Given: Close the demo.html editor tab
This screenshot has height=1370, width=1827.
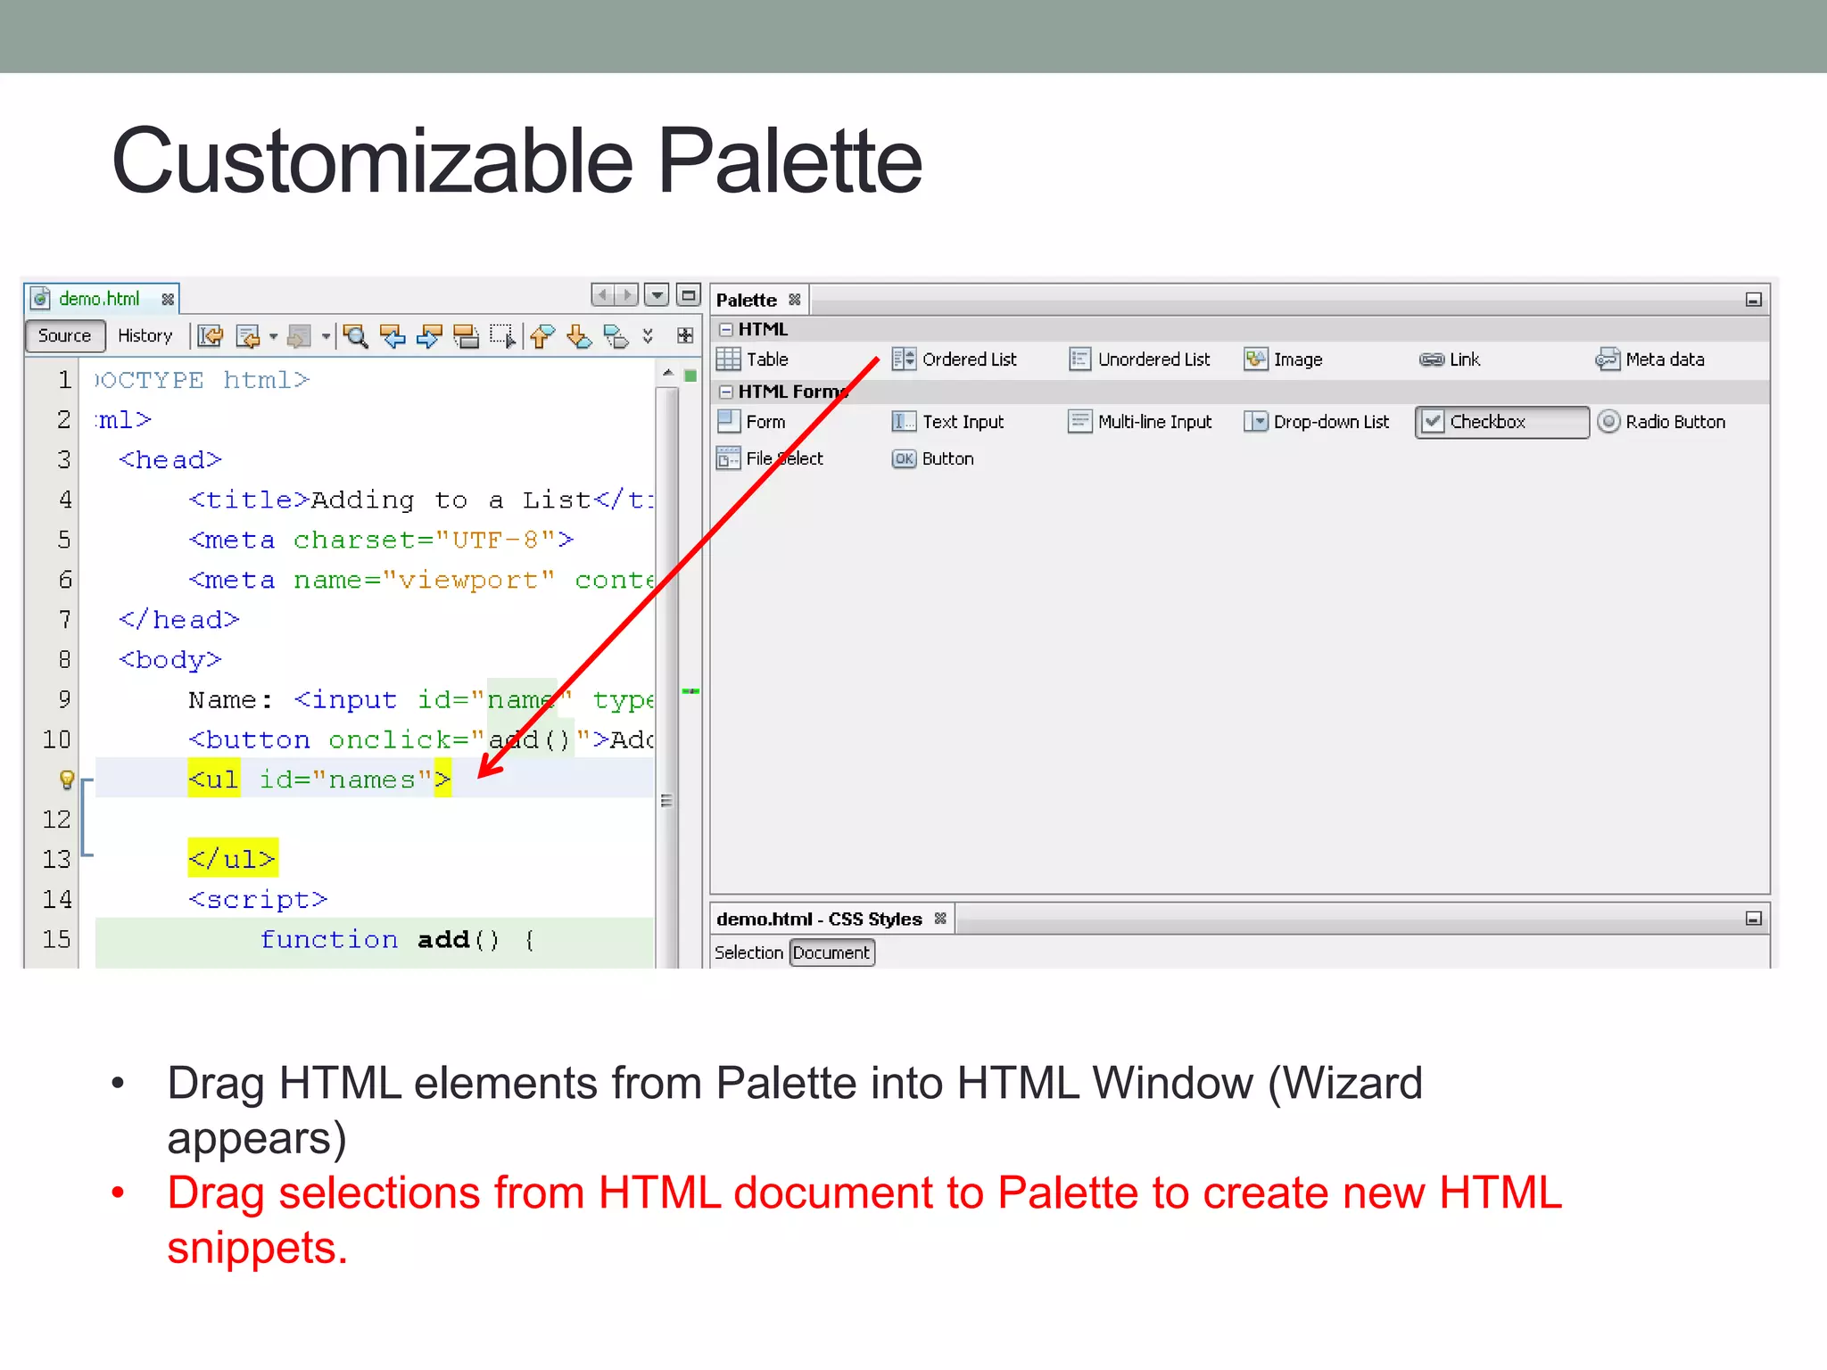Looking at the screenshot, I should pyautogui.click(x=167, y=300).
